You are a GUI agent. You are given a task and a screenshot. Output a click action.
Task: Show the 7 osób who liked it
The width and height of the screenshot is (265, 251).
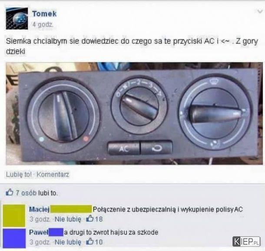pos(26,193)
